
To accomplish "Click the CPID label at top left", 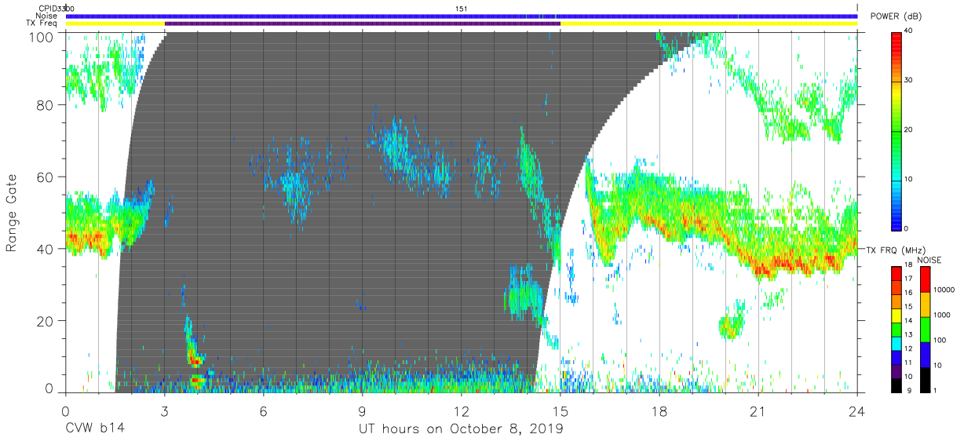I will pos(49,9).
